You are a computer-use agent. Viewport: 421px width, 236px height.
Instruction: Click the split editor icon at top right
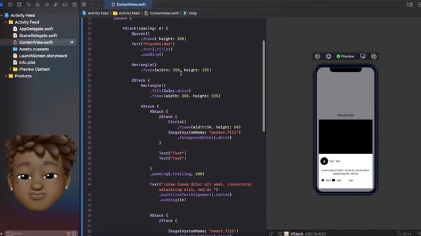(x=410, y=5)
